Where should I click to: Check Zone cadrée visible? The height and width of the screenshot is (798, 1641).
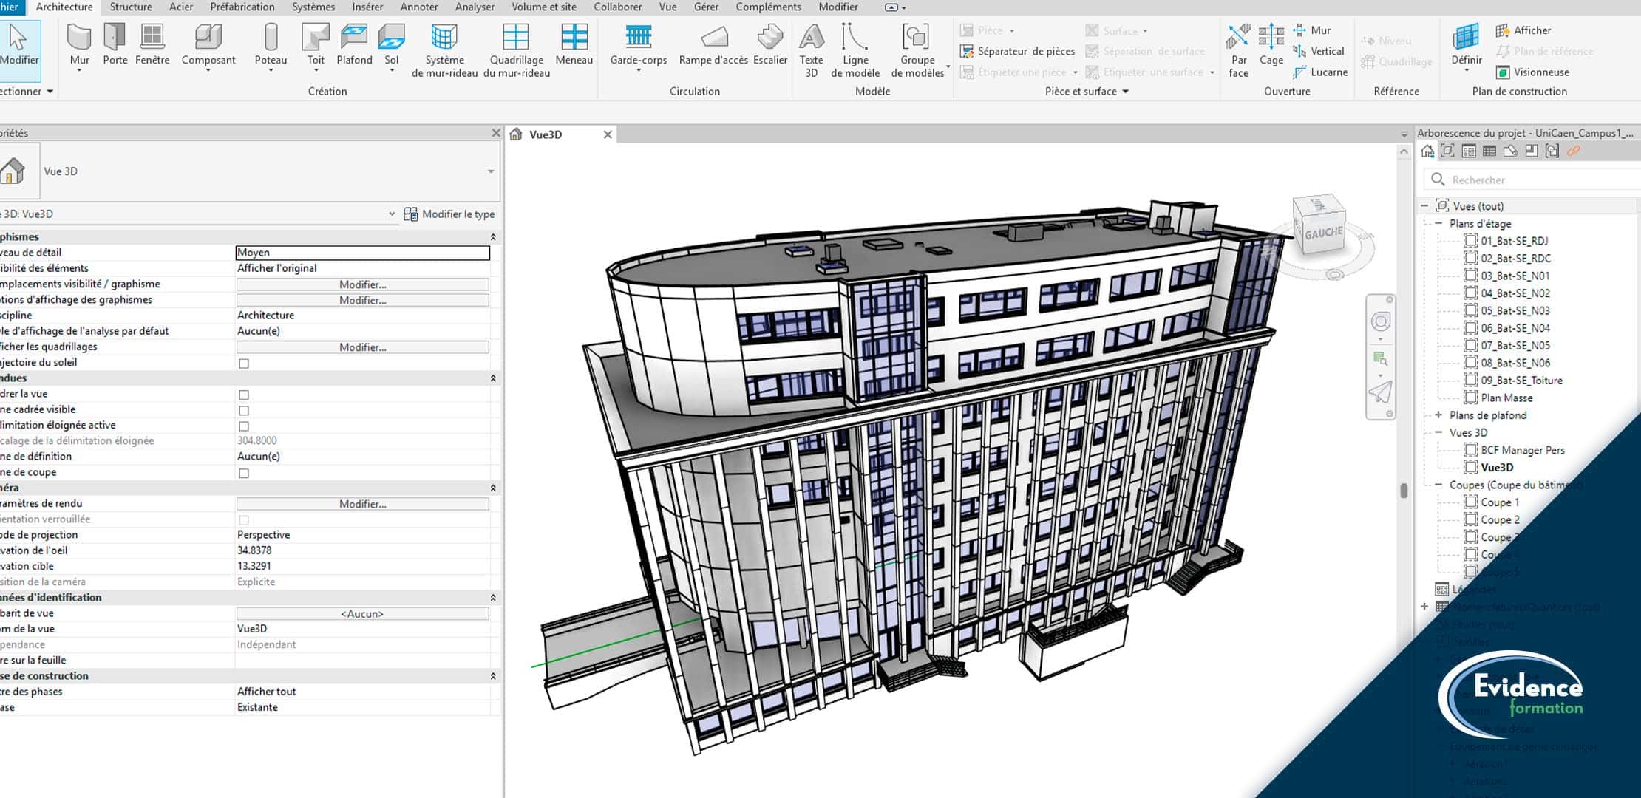click(244, 409)
